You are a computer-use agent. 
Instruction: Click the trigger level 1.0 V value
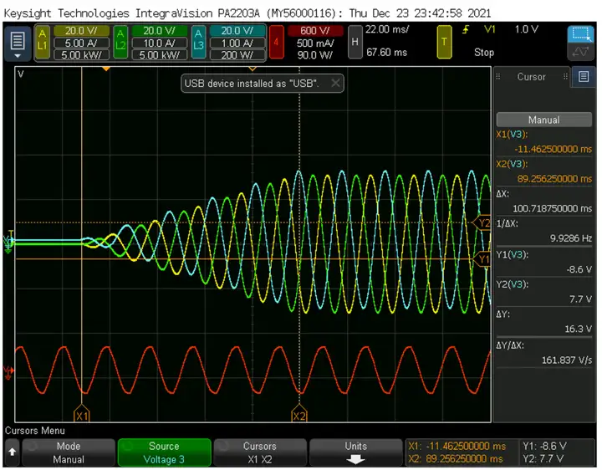[527, 29]
